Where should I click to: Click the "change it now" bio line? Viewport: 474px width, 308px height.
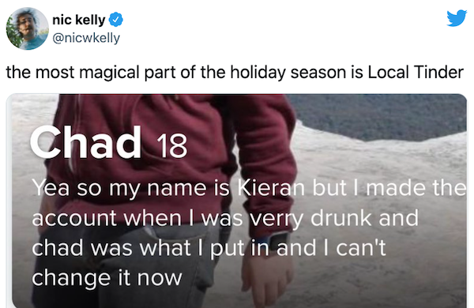click(107, 278)
